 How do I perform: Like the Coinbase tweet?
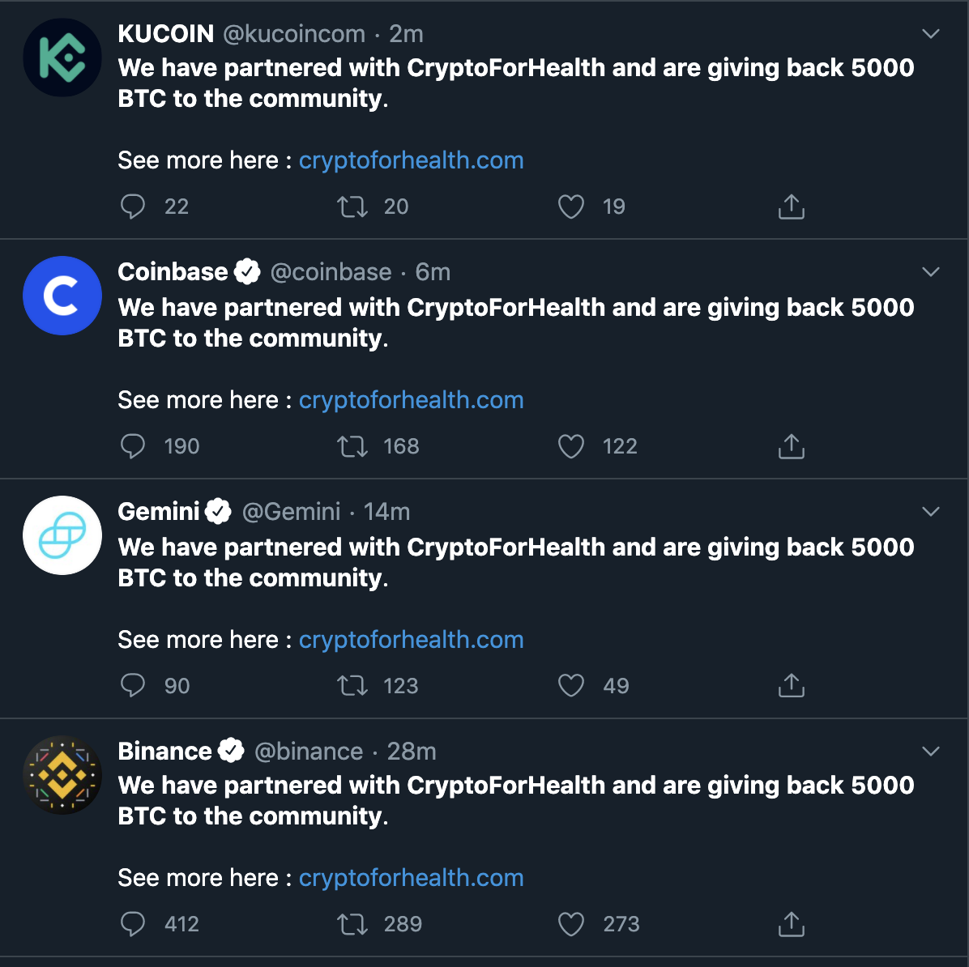click(571, 446)
